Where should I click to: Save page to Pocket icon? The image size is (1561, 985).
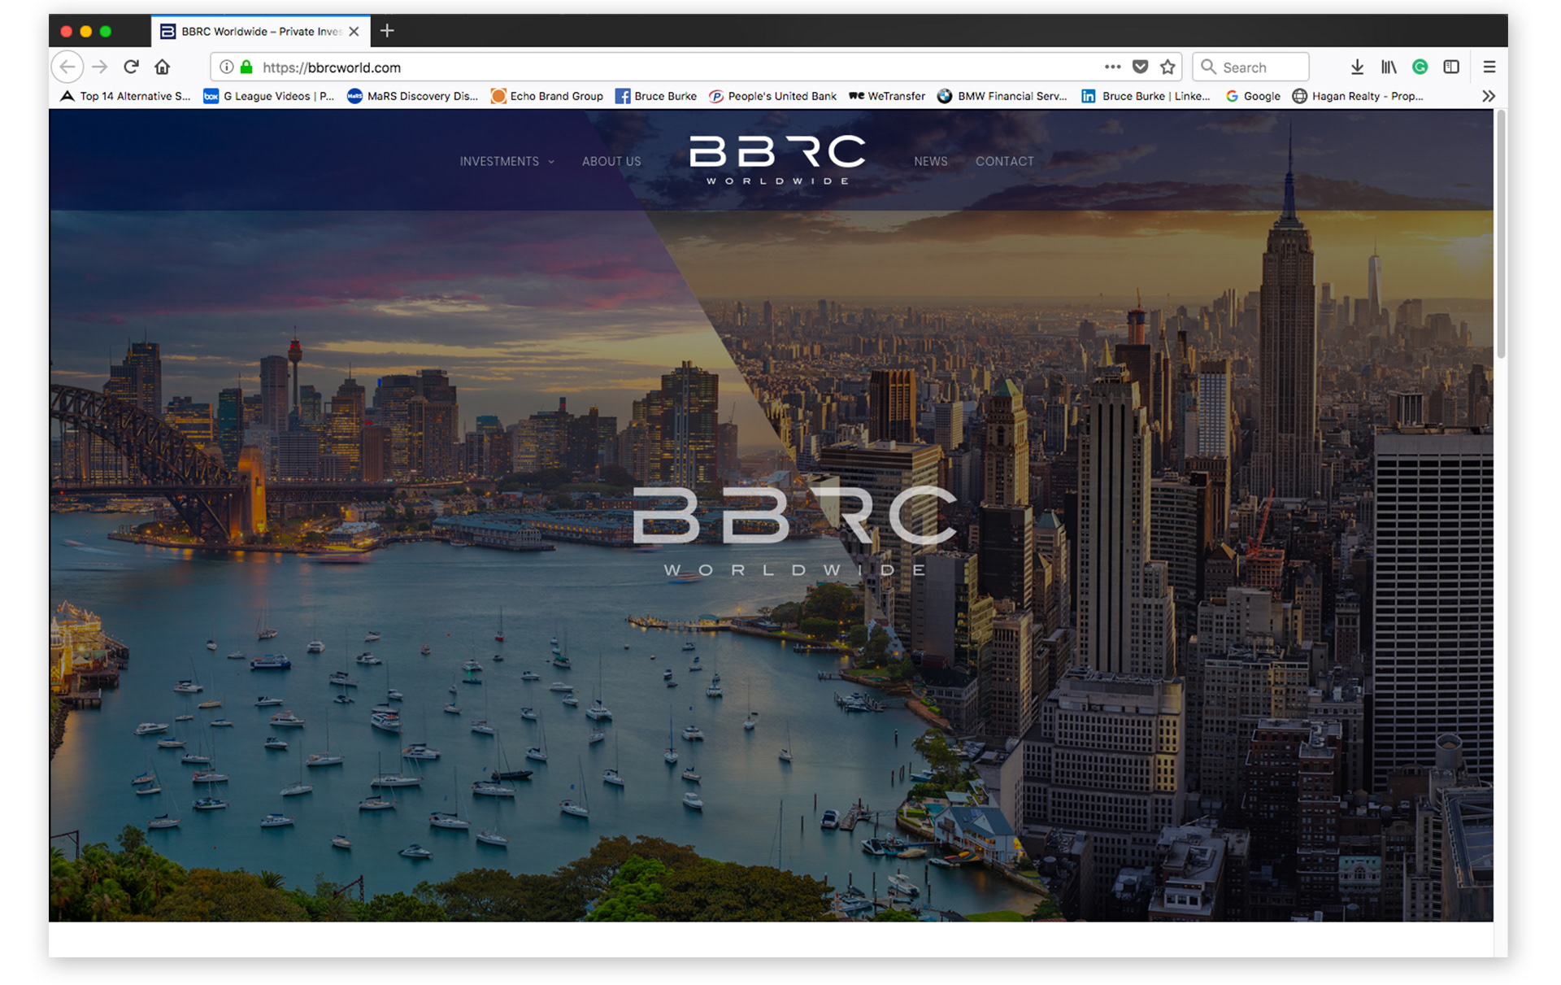[x=1140, y=67]
